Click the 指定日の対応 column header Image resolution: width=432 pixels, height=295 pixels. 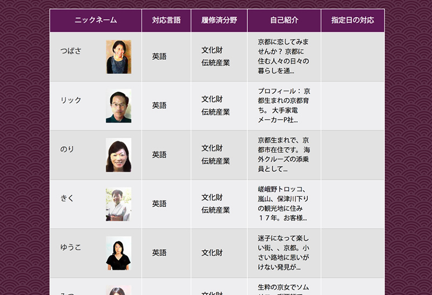[x=353, y=20]
